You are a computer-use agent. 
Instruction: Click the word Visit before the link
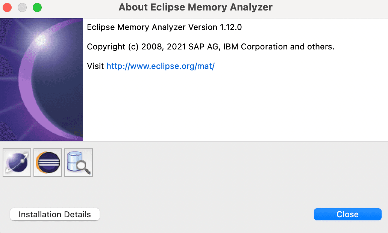click(x=95, y=66)
